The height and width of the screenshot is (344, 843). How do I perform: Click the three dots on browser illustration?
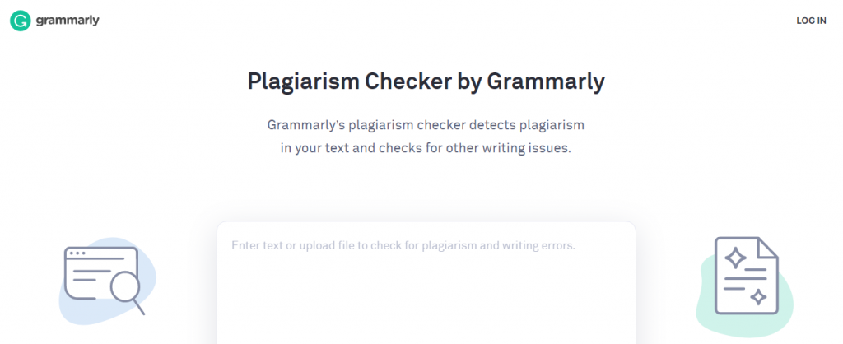click(77, 253)
